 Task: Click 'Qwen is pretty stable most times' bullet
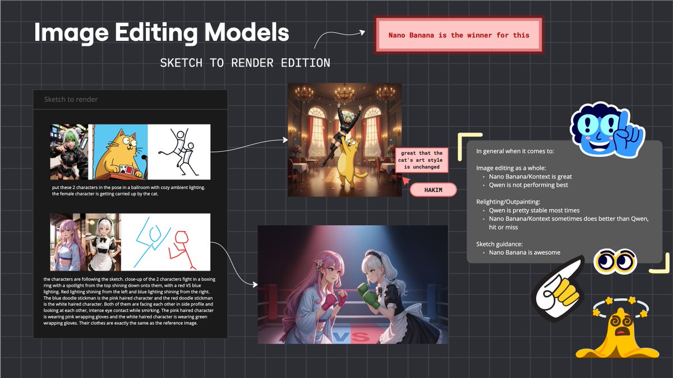[534, 211]
